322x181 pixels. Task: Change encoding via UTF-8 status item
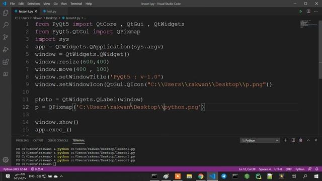tap(278, 169)
